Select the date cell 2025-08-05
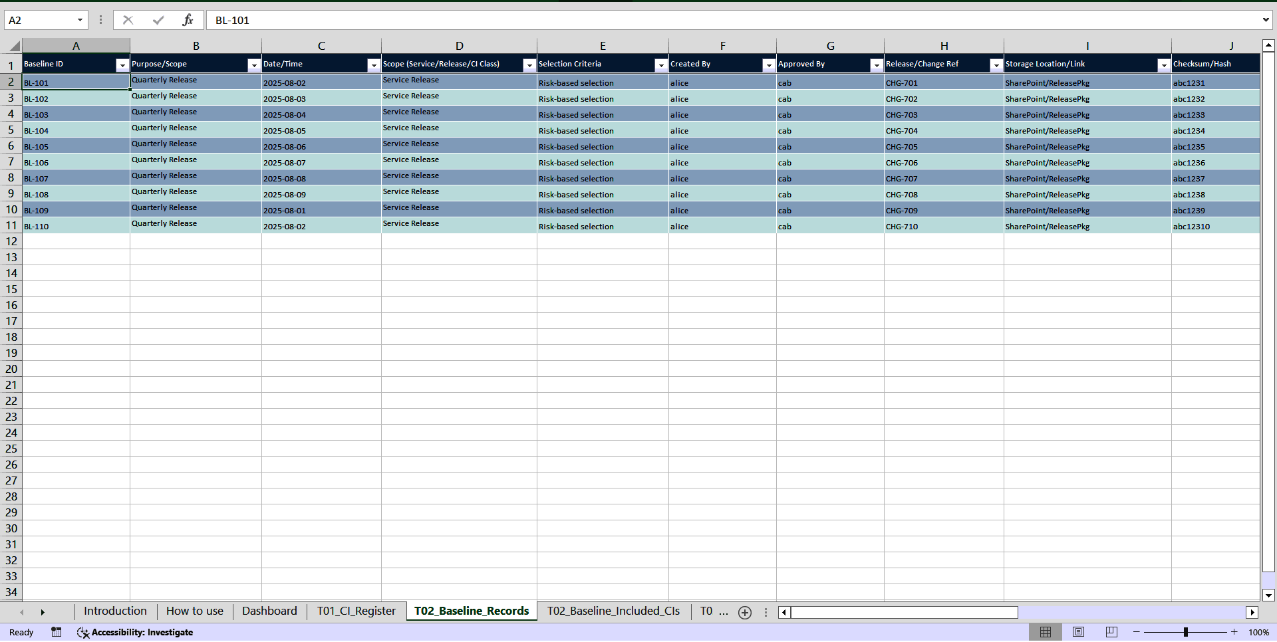Viewport: 1277px width, 642px height. tap(321, 130)
